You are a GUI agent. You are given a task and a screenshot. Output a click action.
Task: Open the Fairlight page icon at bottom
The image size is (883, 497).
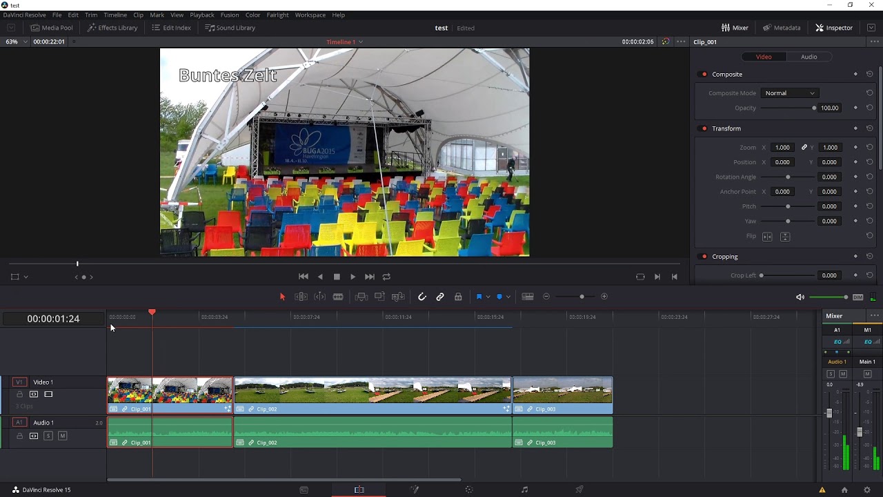coord(524,489)
